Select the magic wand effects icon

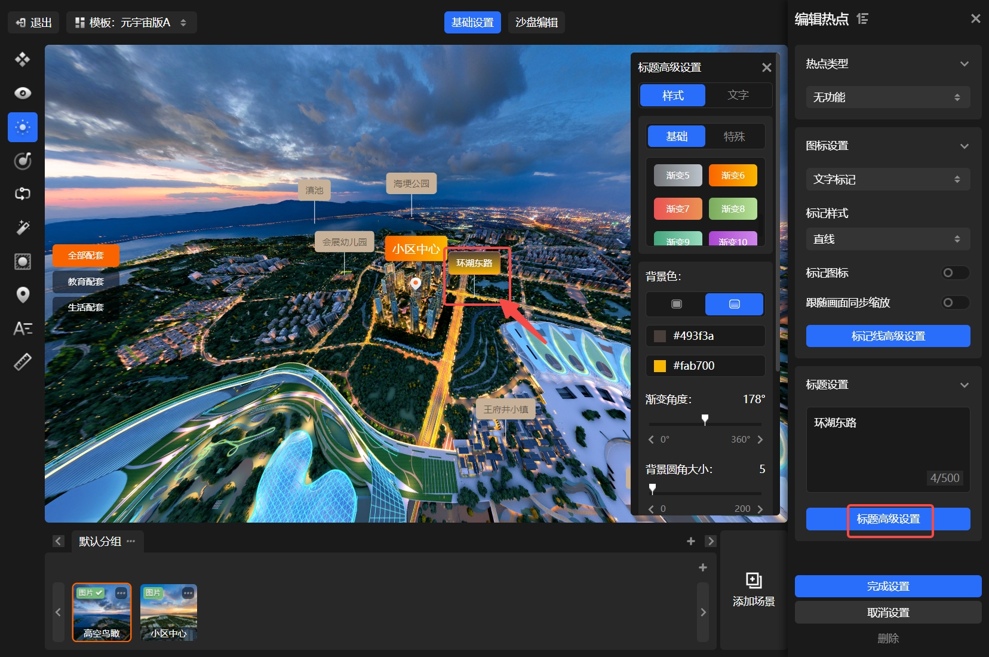(23, 228)
